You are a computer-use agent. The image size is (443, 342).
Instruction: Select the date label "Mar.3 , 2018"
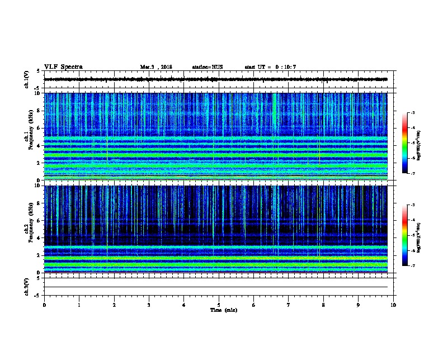tap(156, 67)
